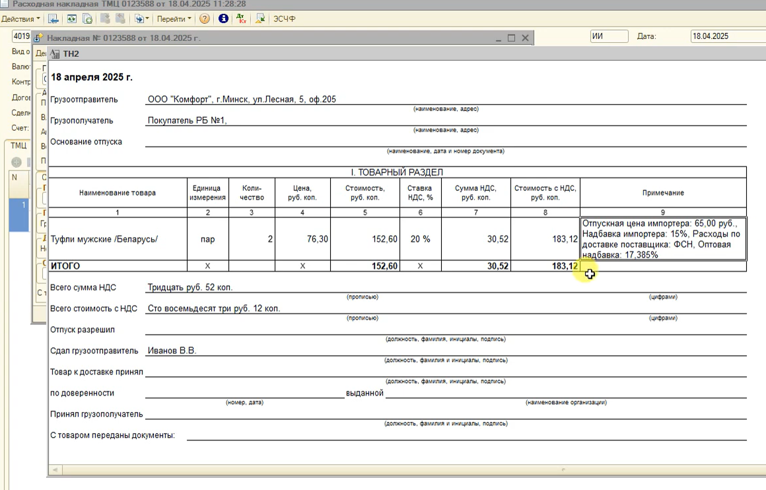Click the Цена, руб. коп. column header
The height and width of the screenshot is (490, 766).
pos(303,193)
